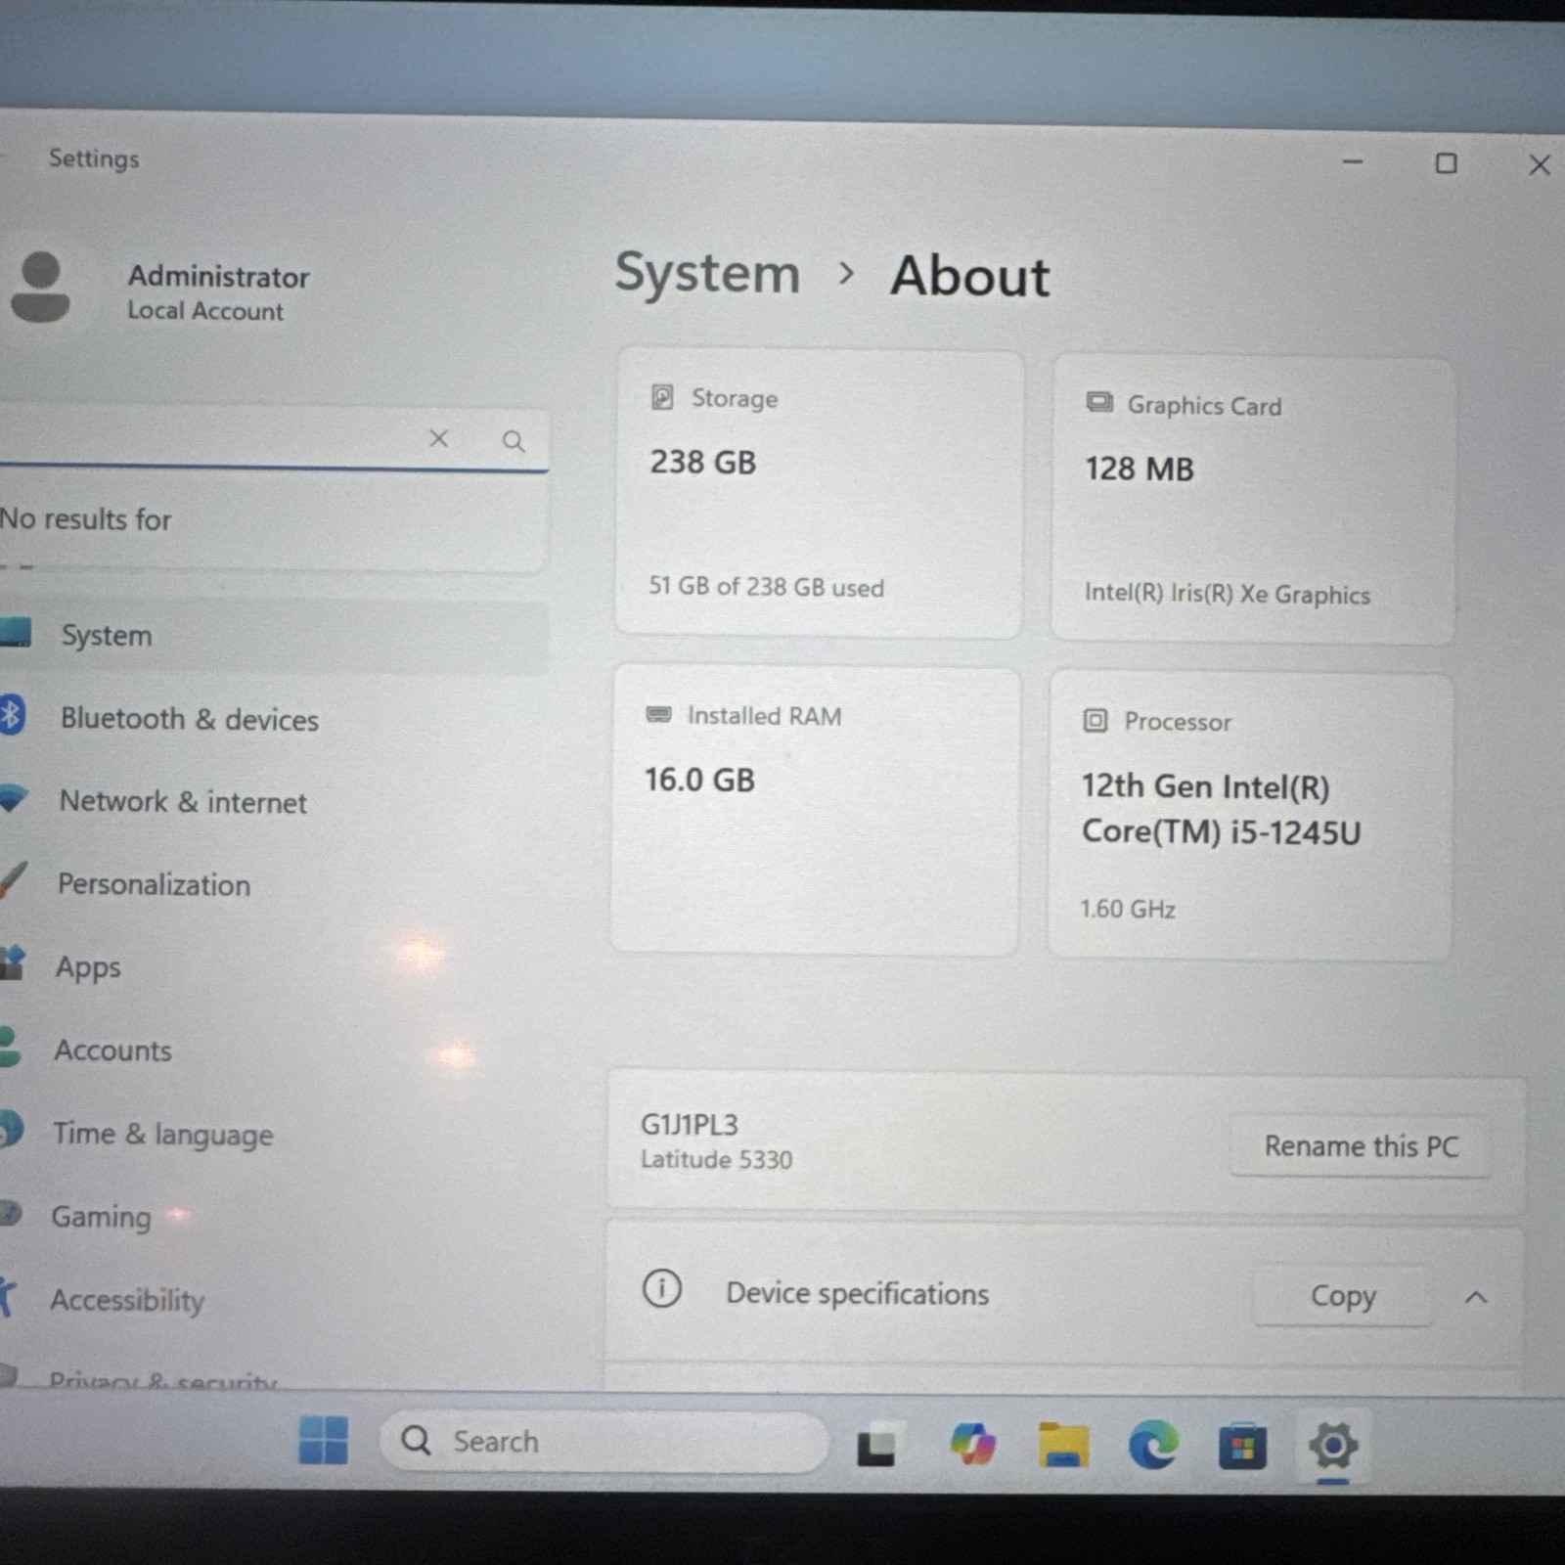
Task: Click the Processor chip icon
Action: (1095, 721)
